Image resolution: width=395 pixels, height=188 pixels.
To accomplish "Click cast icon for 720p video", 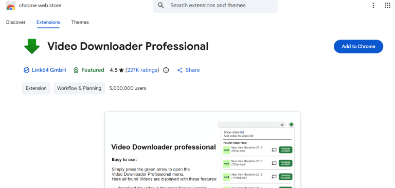I will pyautogui.click(x=274, y=163).
